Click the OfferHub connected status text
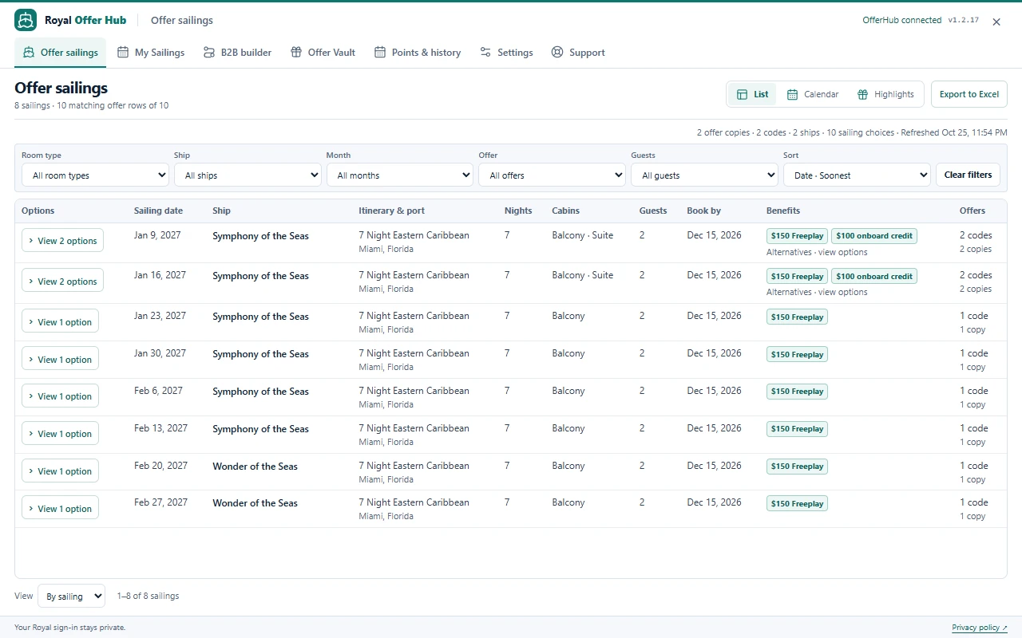Image resolution: width=1022 pixels, height=638 pixels. (x=901, y=20)
